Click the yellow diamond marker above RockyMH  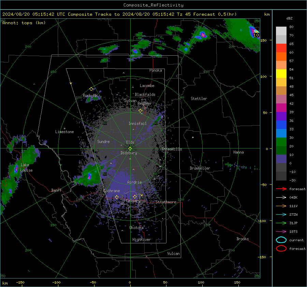coord(91,89)
